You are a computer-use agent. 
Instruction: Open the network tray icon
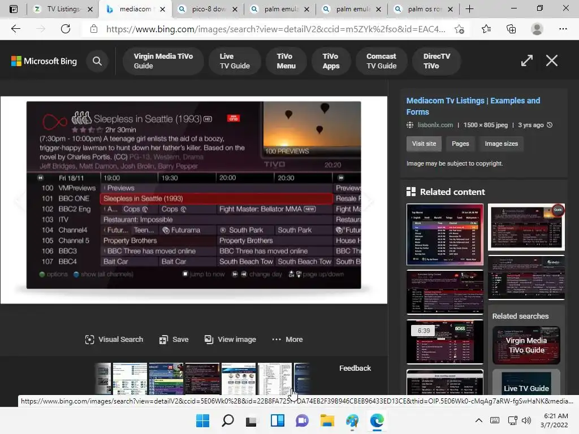pyautogui.click(x=512, y=420)
